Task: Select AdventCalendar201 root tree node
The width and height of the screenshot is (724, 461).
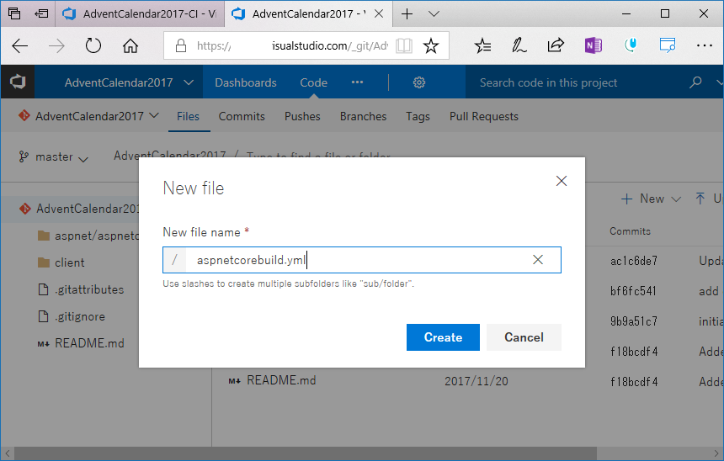Action: [x=78, y=209]
